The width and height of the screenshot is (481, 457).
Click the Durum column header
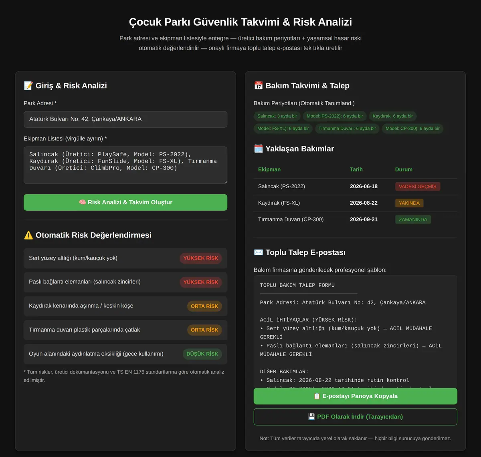point(404,169)
